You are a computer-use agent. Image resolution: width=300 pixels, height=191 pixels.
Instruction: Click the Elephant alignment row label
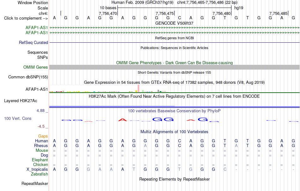tap(40, 160)
